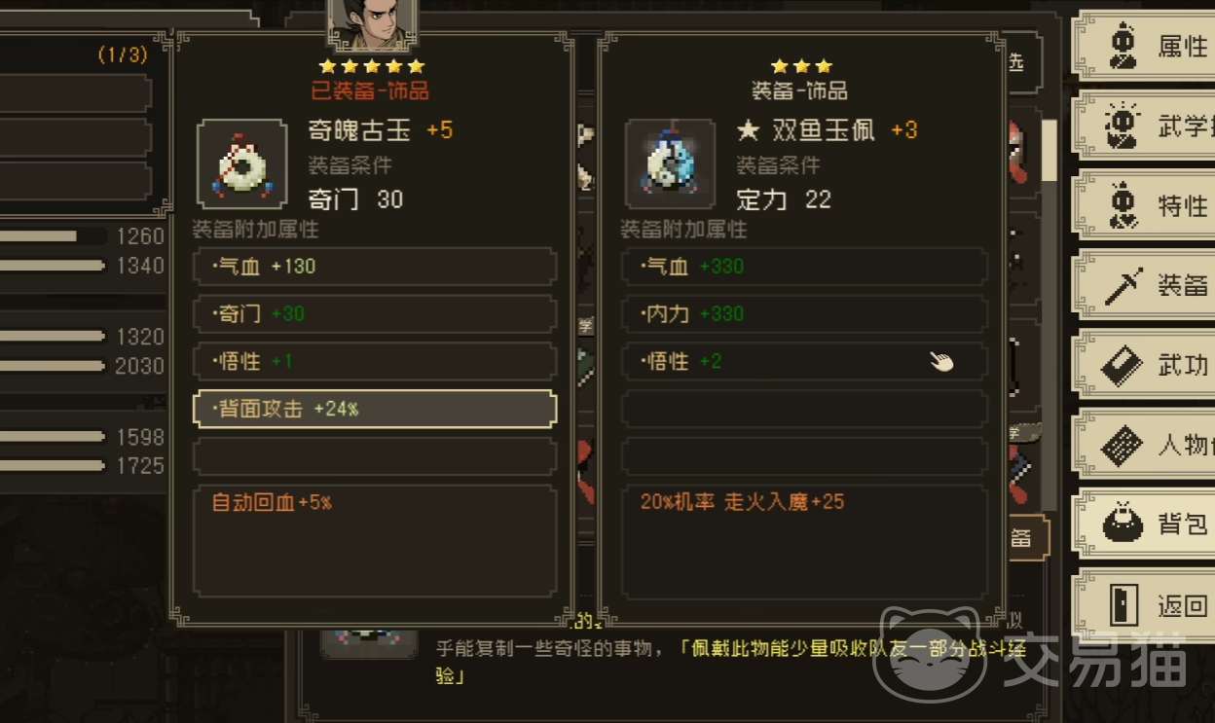1215x723 pixels.
Task: Open the 武学 martial arts menu
Action: click(1143, 125)
